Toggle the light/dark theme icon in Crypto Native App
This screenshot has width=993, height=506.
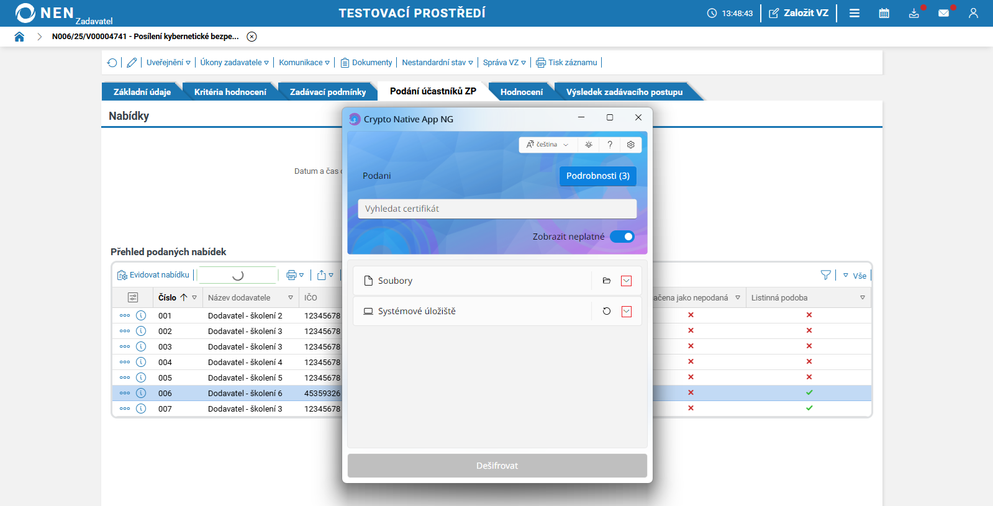coord(589,145)
